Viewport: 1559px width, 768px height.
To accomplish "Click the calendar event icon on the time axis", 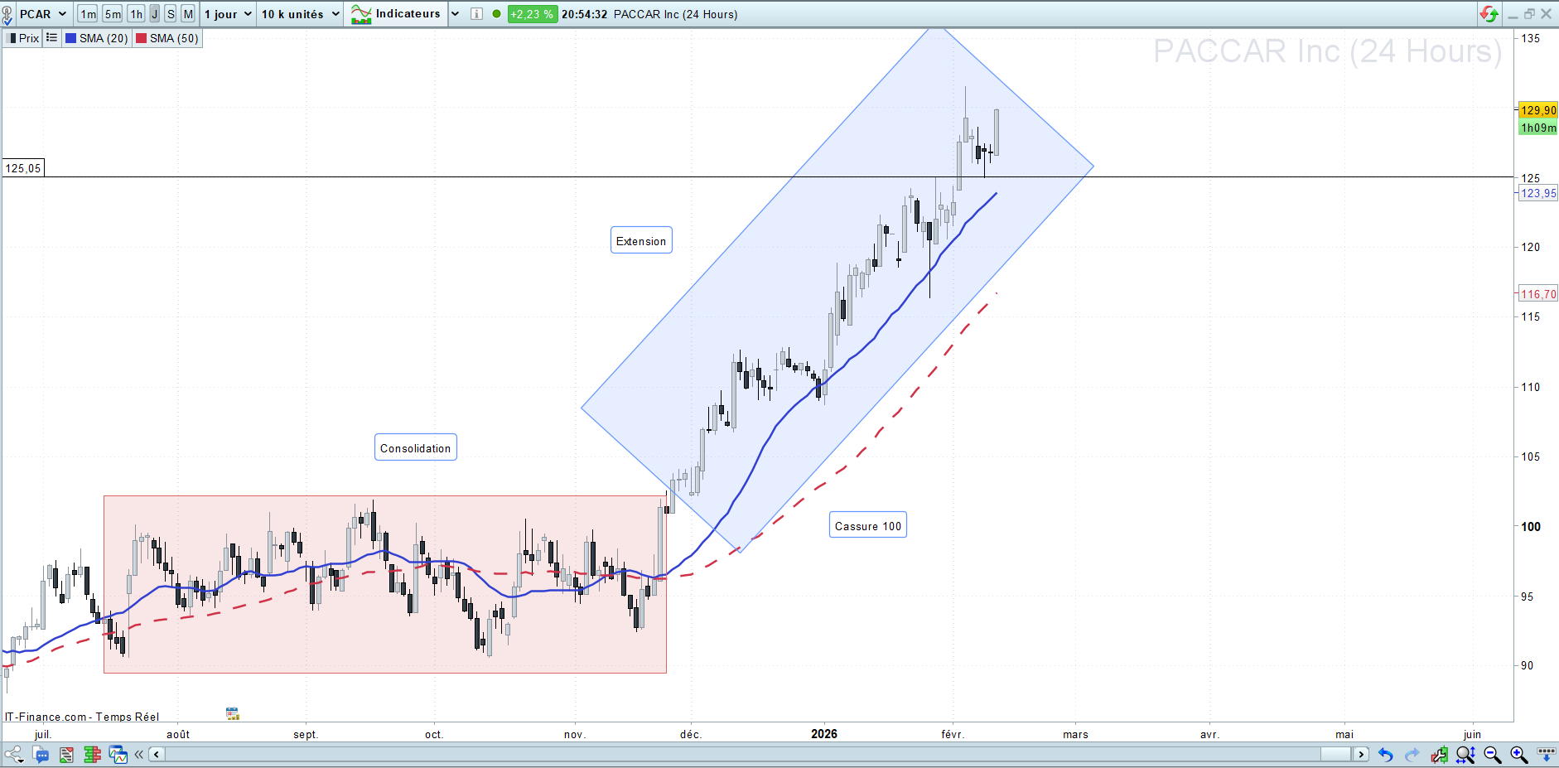I will coord(233,713).
